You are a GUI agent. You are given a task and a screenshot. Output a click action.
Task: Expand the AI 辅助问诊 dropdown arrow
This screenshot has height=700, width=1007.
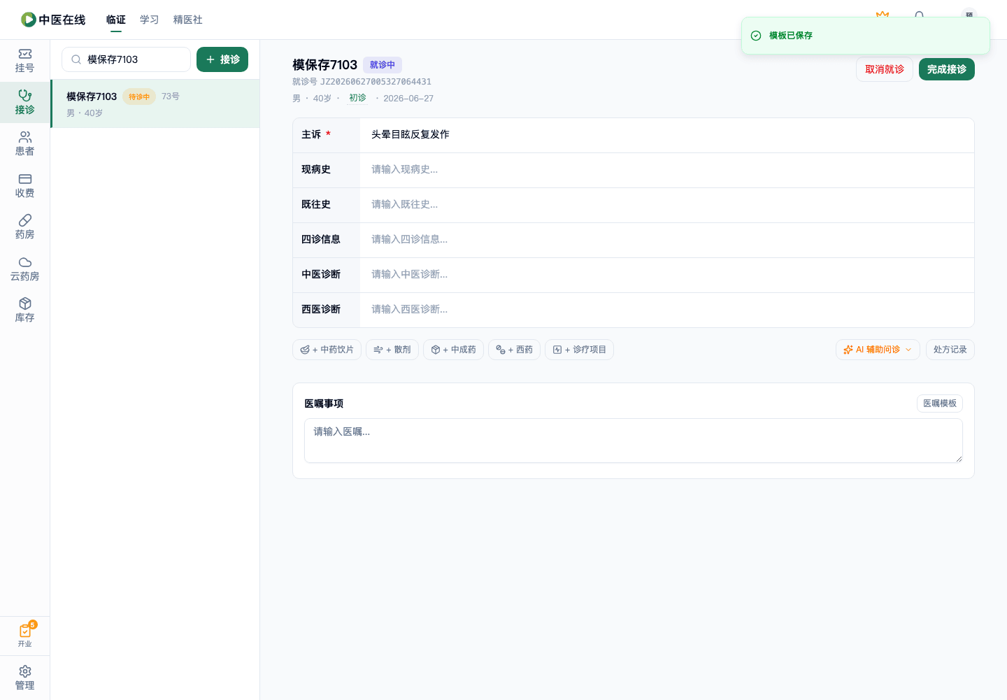[908, 350]
